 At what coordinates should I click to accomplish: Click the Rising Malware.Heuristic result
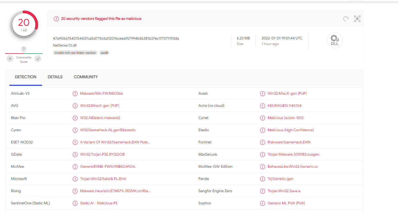(116, 191)
